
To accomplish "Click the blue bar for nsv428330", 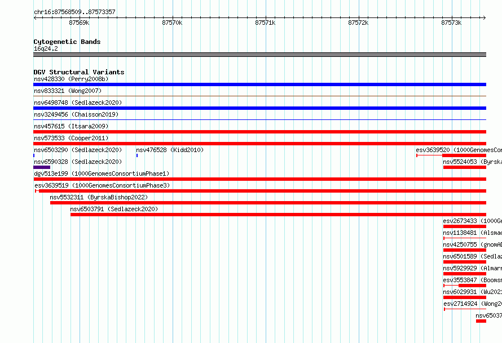I will [259, 84].
